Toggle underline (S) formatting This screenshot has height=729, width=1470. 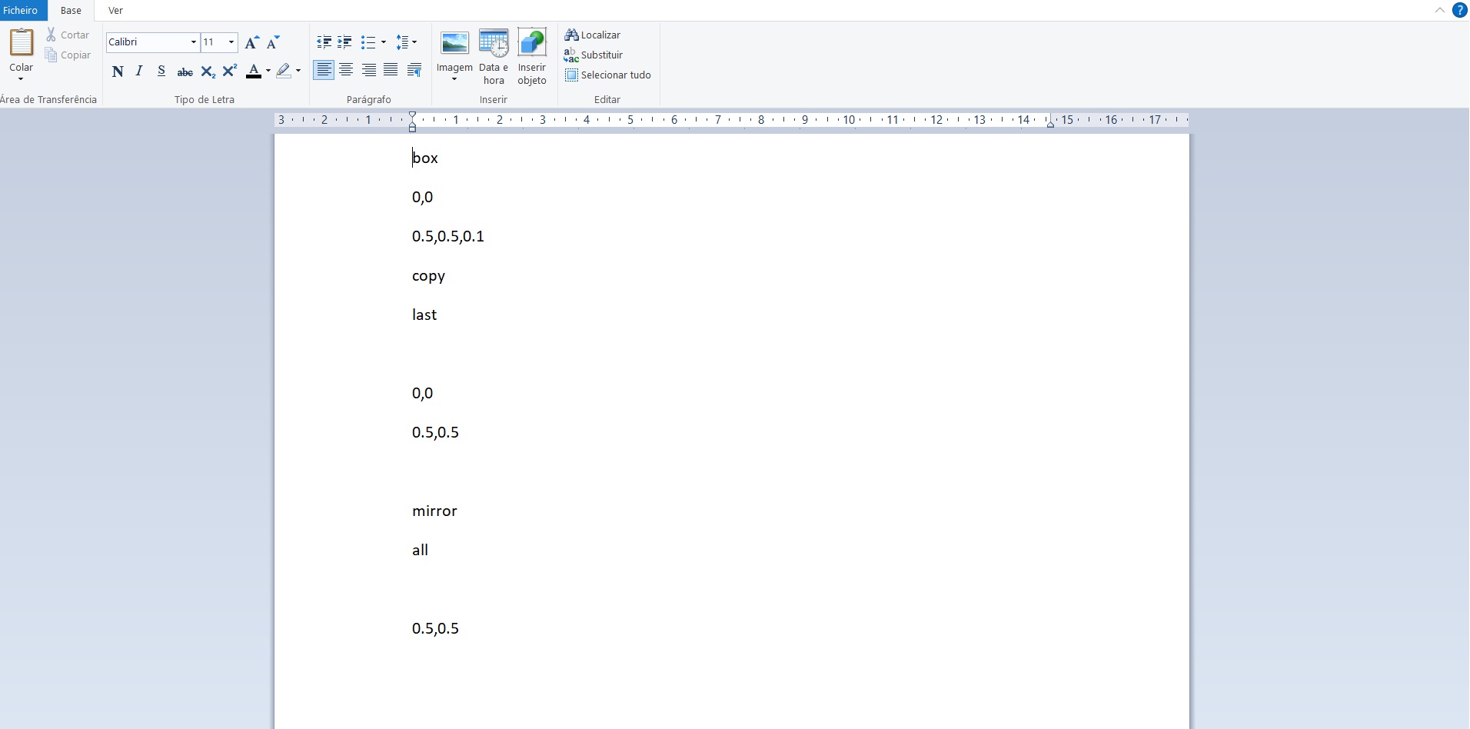(161, 72)
